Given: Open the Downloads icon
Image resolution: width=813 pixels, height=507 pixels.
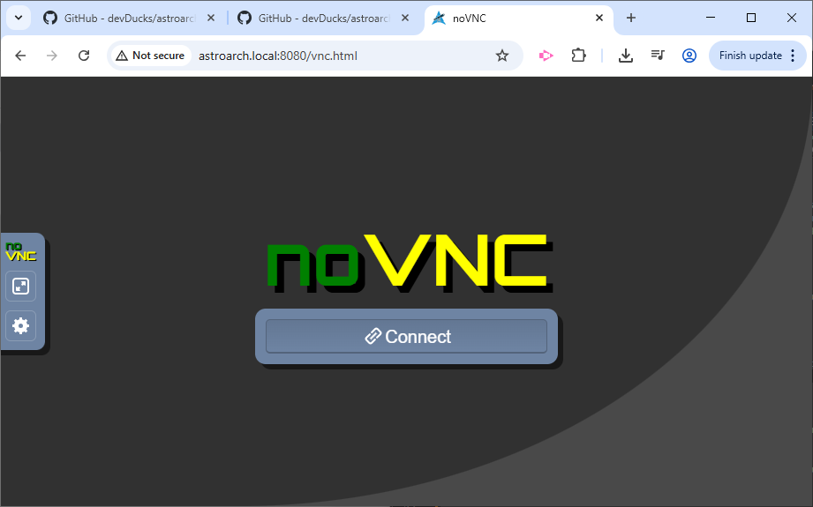Looking at the screenshot, I should (x=626, y=56).
